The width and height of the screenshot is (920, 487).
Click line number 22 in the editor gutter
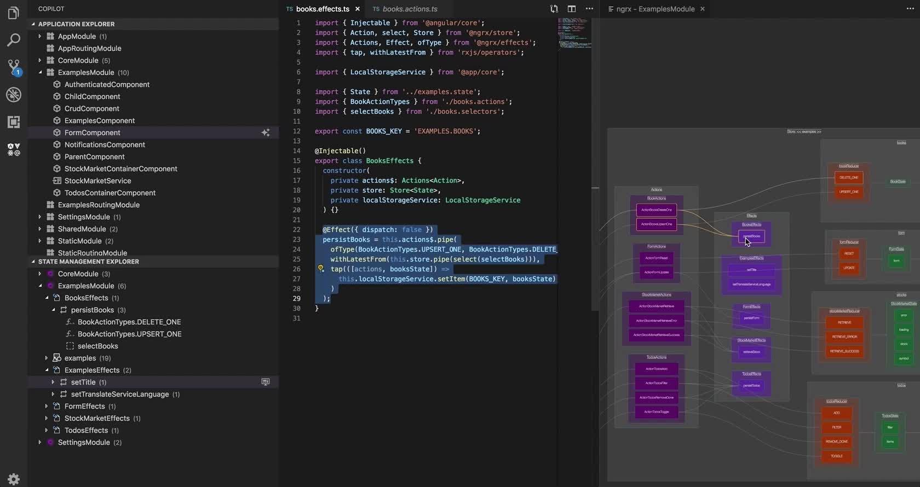[x=296, y=229]
